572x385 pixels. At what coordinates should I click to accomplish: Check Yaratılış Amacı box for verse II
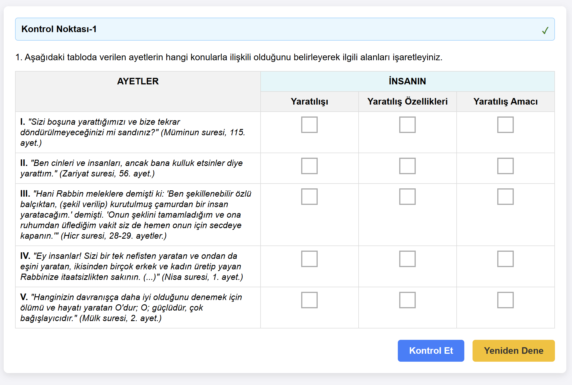point(505,166)
